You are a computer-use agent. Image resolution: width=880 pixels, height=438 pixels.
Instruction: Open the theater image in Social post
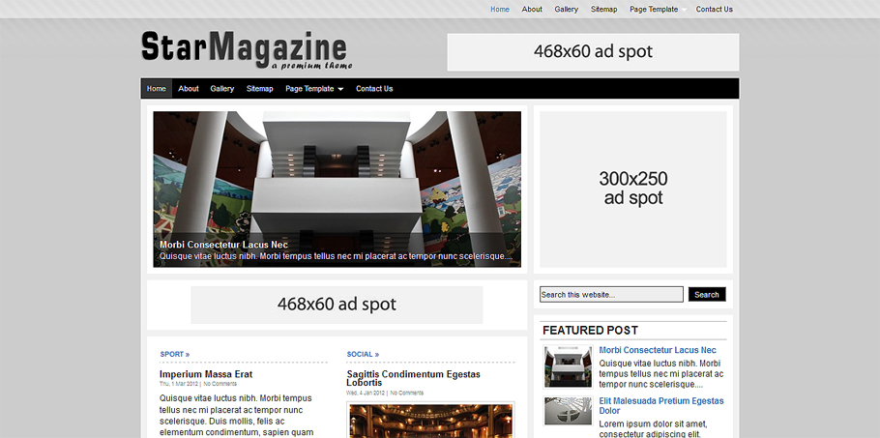[x=430, y=421]
